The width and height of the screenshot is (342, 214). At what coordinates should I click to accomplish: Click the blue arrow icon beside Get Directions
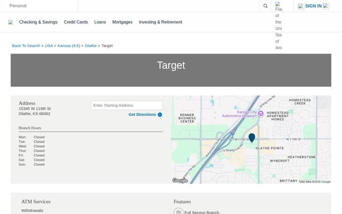(160, 114)
